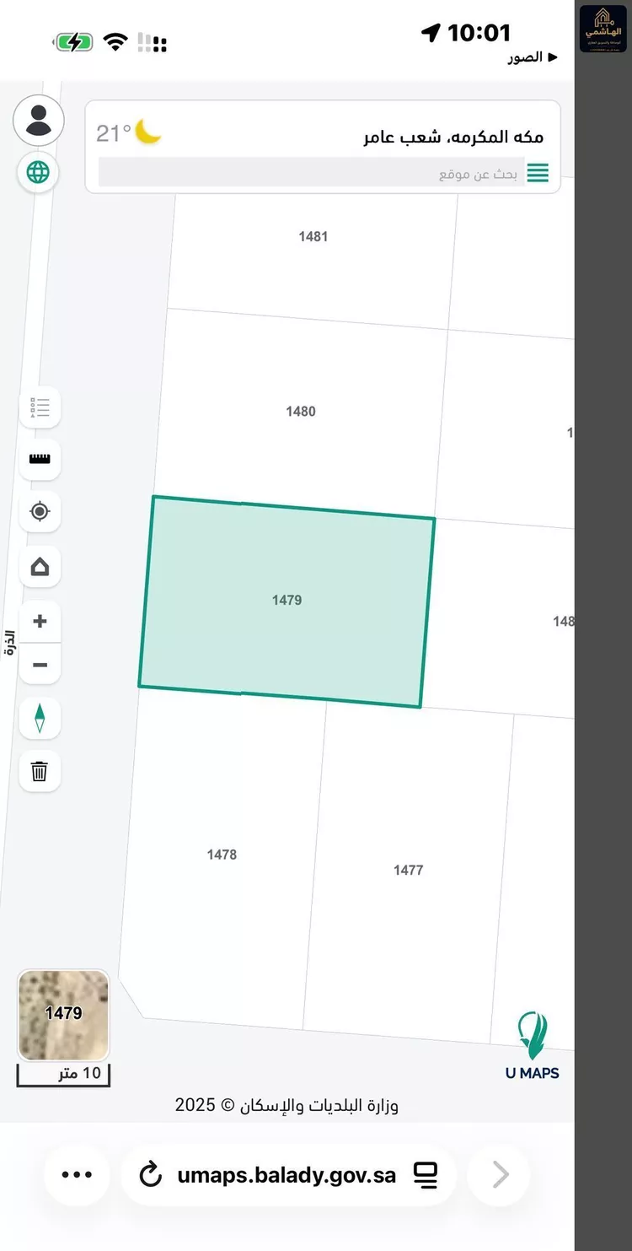Image resolution: width=632 pixels, height=1251 pixels.
Task: Select parcel 1478 on the map
Action: [222, 855]
